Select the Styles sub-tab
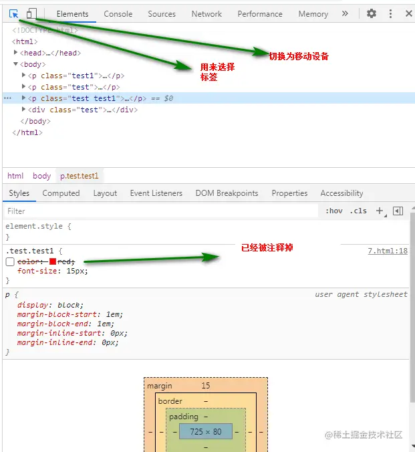The width and height of the screenshot is (415, 452). tap(19, 193)
